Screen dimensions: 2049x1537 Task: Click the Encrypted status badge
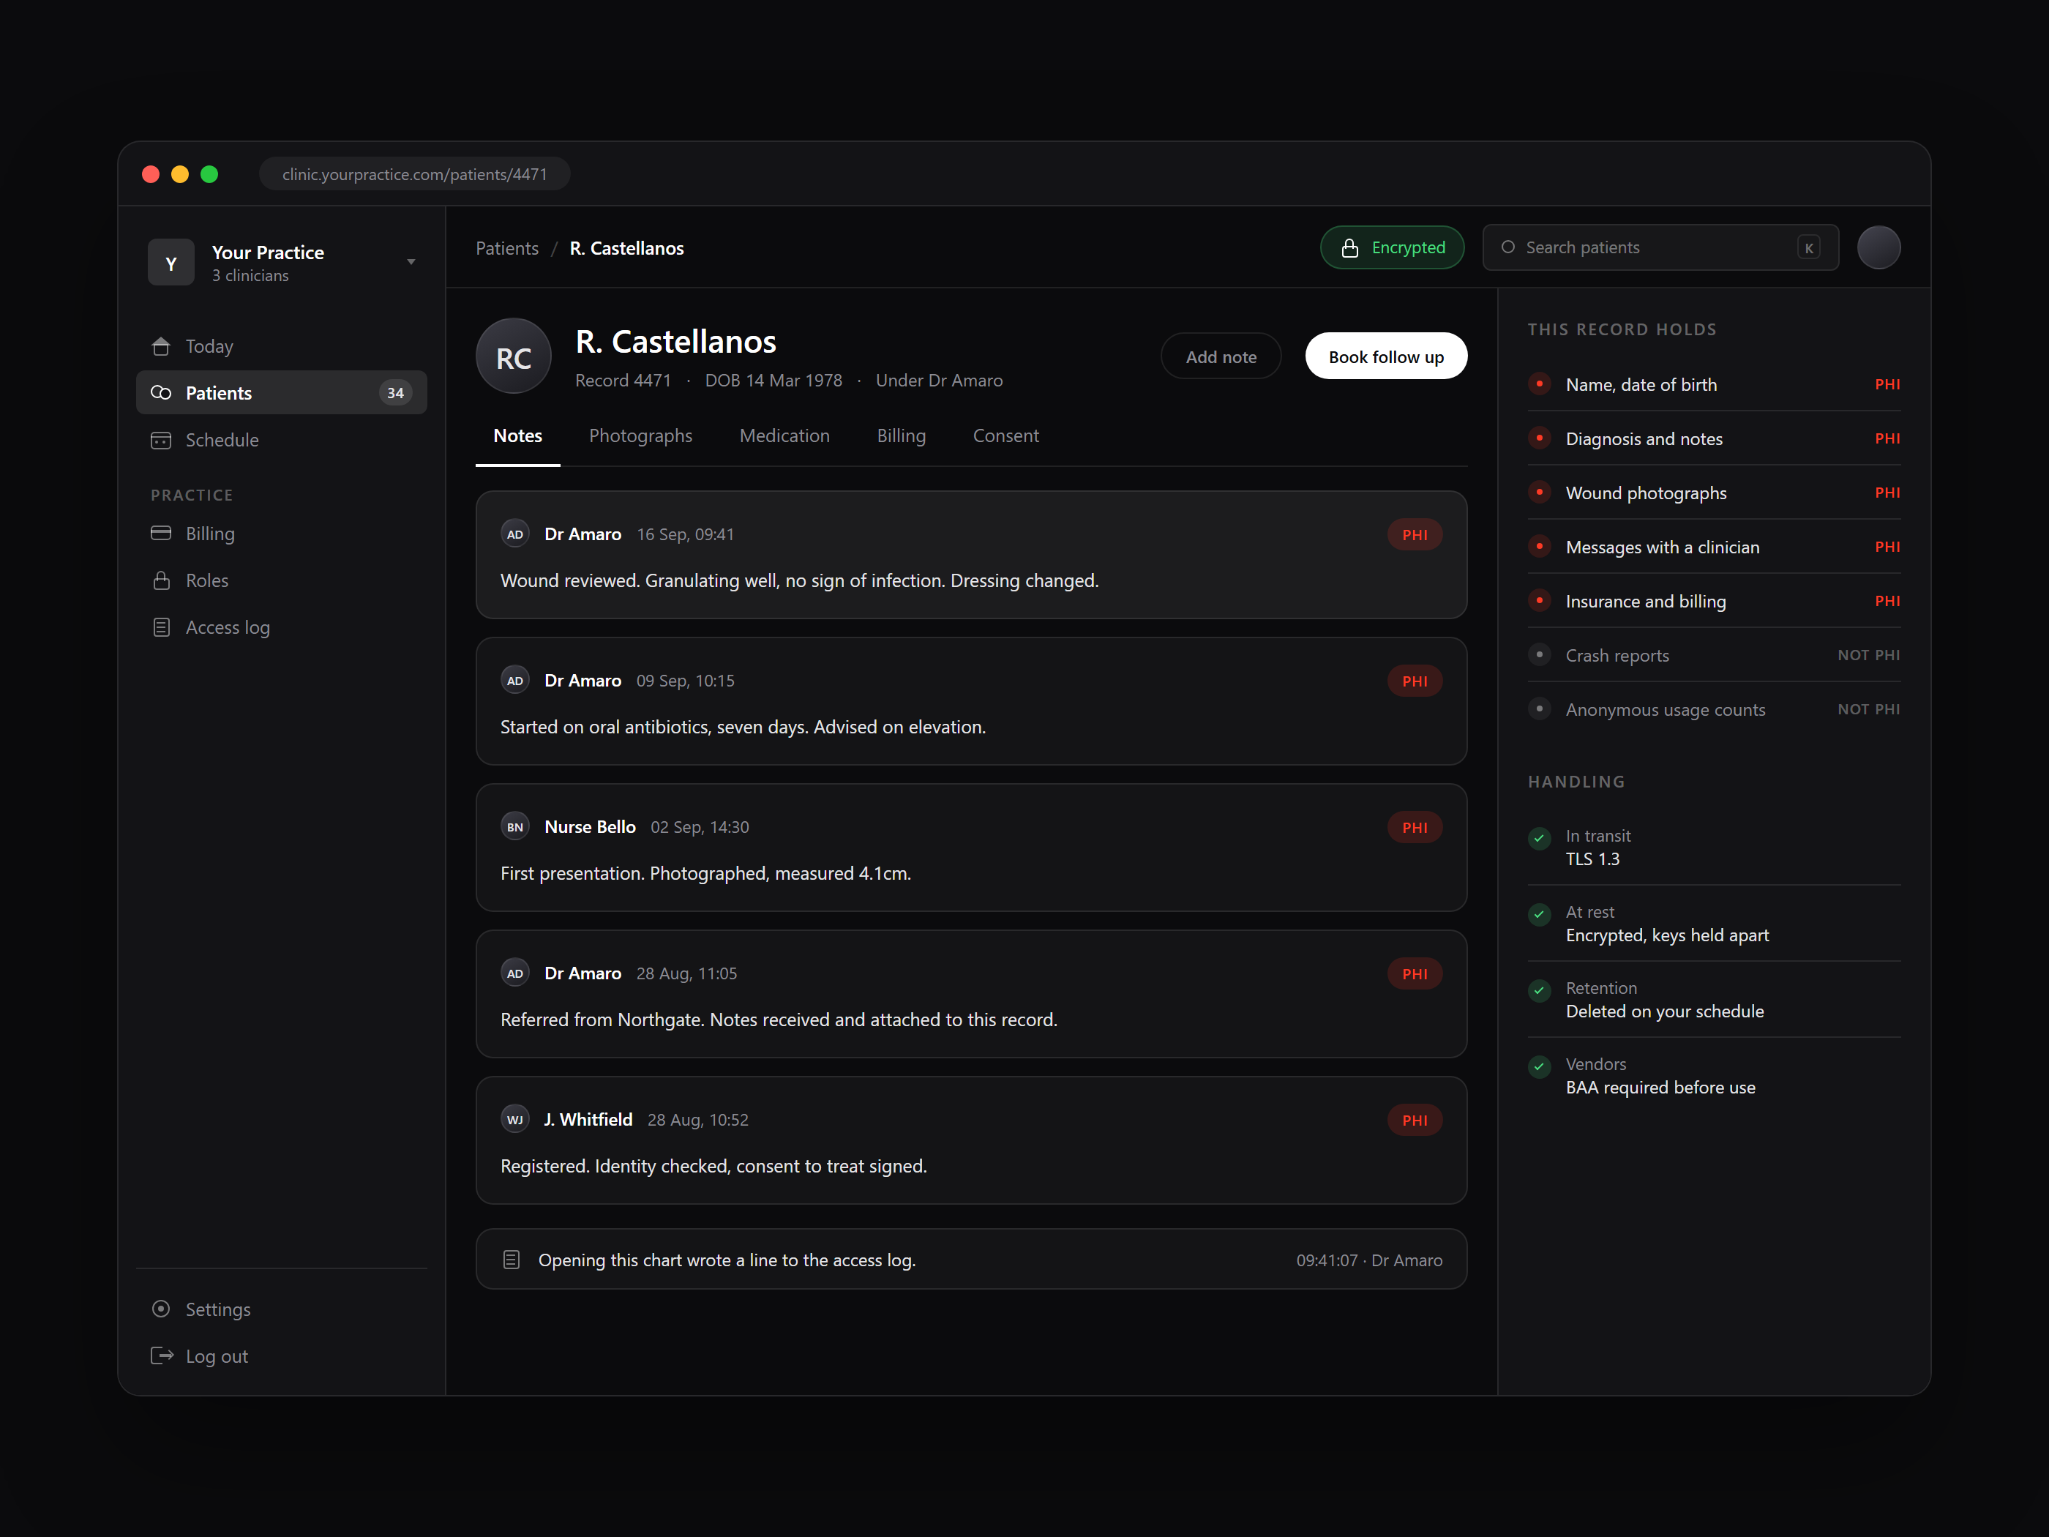(1393, 247)
